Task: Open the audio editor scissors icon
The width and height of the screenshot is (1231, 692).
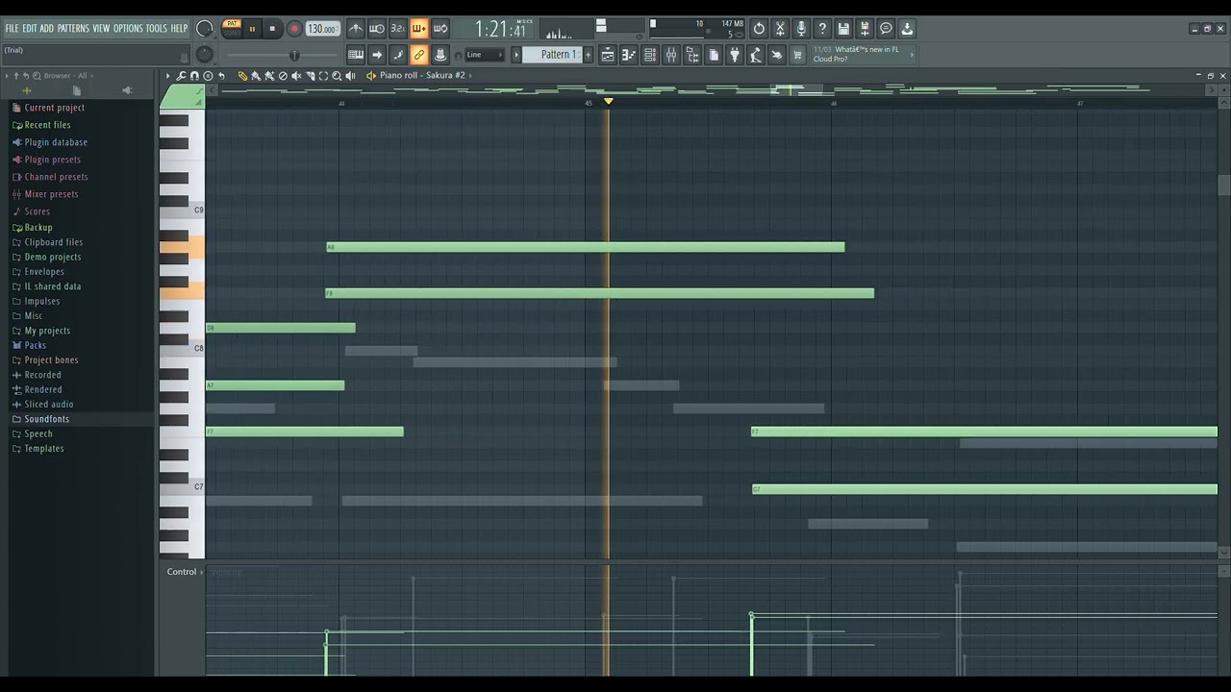Action: coord(780,29)
